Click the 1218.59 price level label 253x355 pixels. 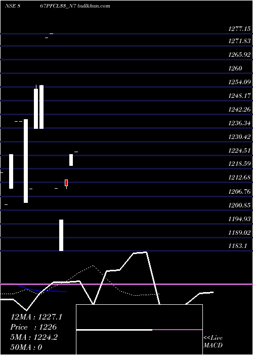[x=239, y=164]
